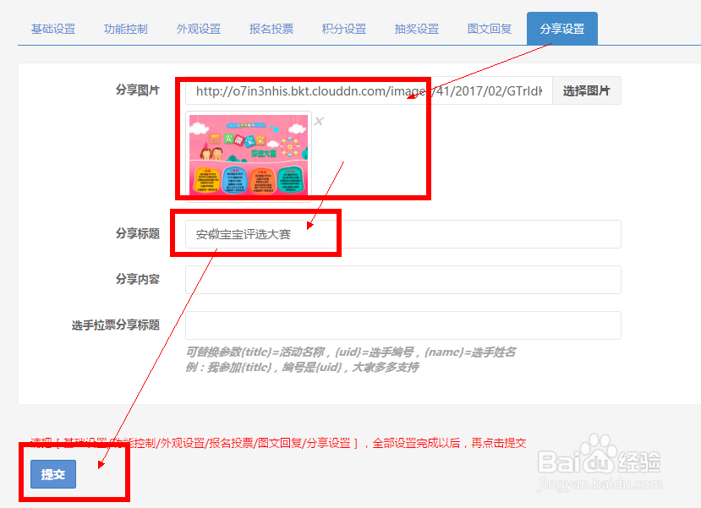Click the 分享图片 URL field
Image resolution: width=701 pixels, height=508 pixels.
click(x=369, y=90)
